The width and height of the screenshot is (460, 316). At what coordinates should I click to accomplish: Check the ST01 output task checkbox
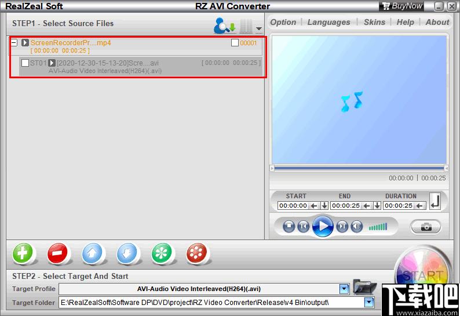(25, 63)
